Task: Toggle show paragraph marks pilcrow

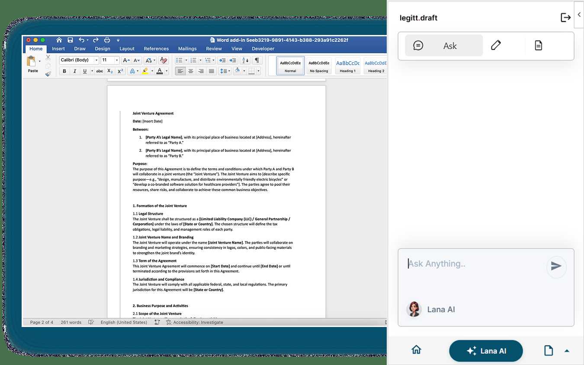Action: (257, 60)
